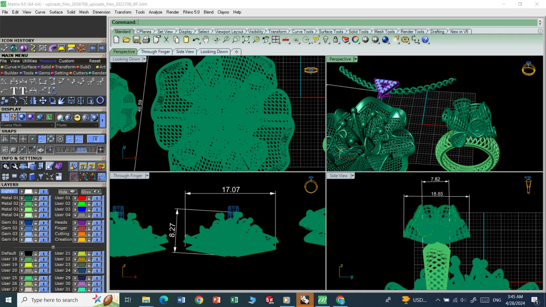Open the Clayoo menu
This screenshot has width=546, height=307.
coord(223,12)
